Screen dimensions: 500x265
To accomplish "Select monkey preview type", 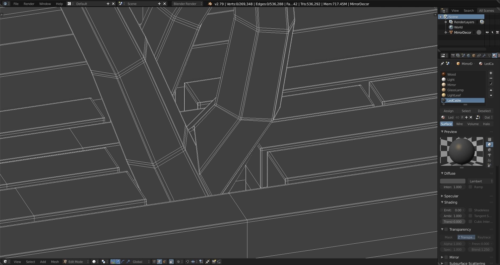I will point(490,155).
